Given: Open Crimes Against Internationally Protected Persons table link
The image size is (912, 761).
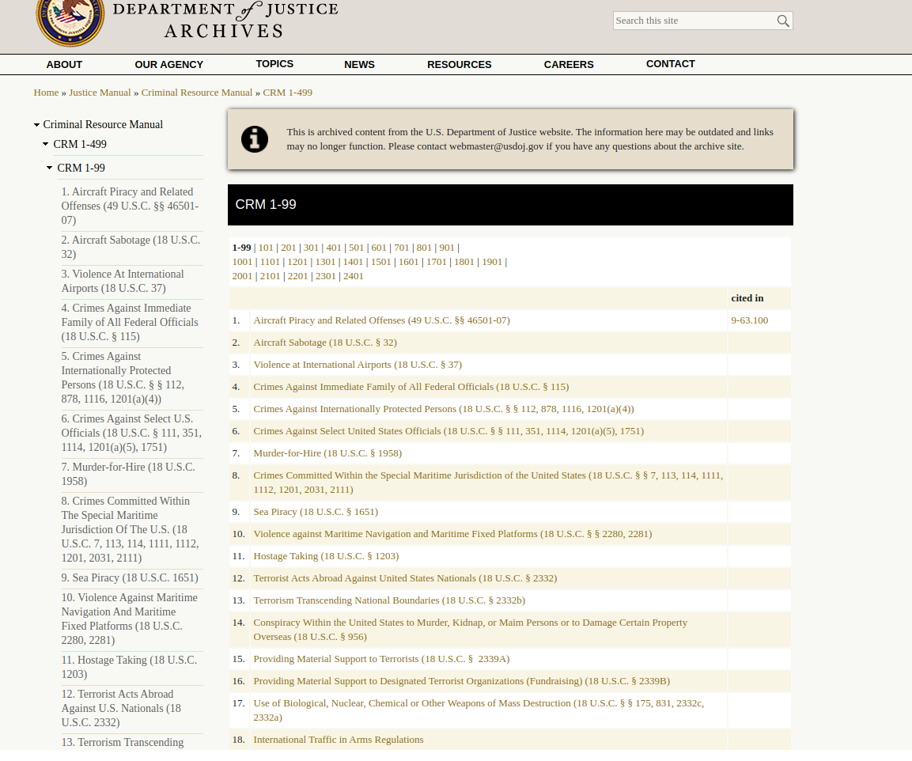Looking at the screenshot, I should 444,408.
